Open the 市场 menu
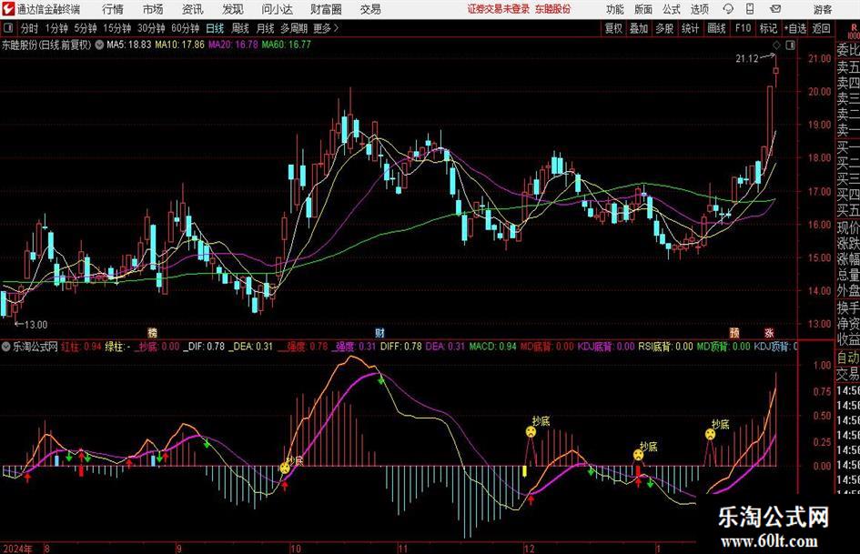 tap(153, 9)
